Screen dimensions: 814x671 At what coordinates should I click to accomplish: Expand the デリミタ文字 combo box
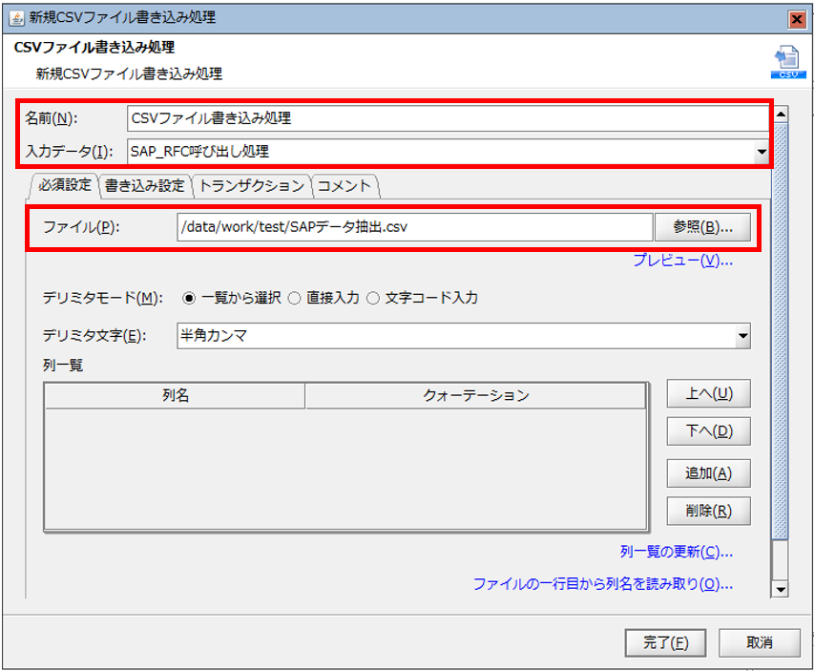[742, 336]
